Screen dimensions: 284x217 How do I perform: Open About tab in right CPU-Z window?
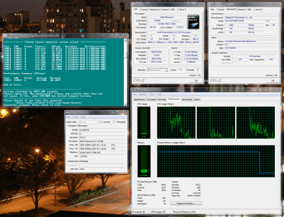[258, 10]
